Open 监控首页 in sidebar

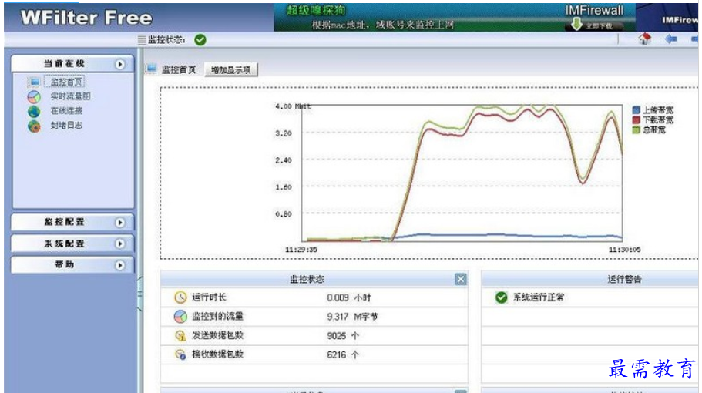65,82
